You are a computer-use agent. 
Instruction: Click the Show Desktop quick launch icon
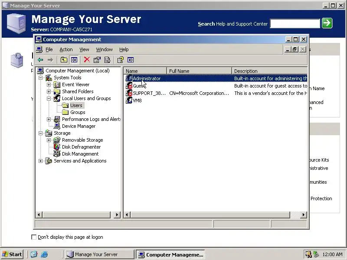[34, 254]
